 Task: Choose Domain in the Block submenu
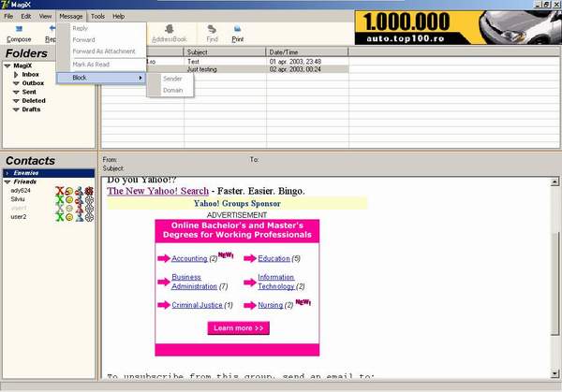click(170, 90)
